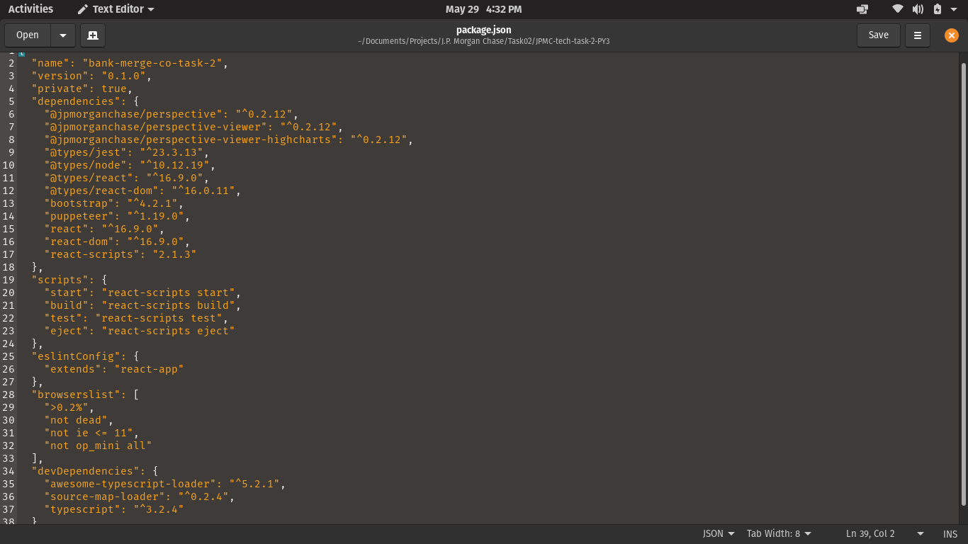
Task: Click the screen-sharing icon in system tray
Action: 862,8
